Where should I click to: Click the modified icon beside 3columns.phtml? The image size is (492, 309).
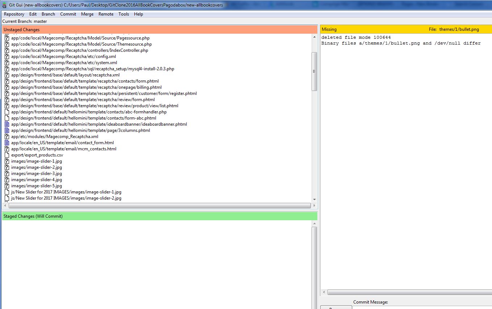(x=7, y=130)
